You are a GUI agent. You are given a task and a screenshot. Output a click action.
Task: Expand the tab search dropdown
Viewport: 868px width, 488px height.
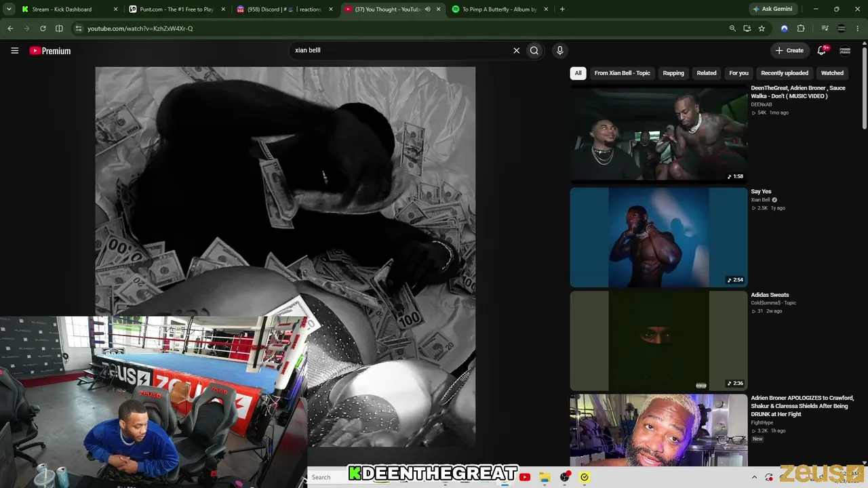pyautogui.click(x=9, y=9)
